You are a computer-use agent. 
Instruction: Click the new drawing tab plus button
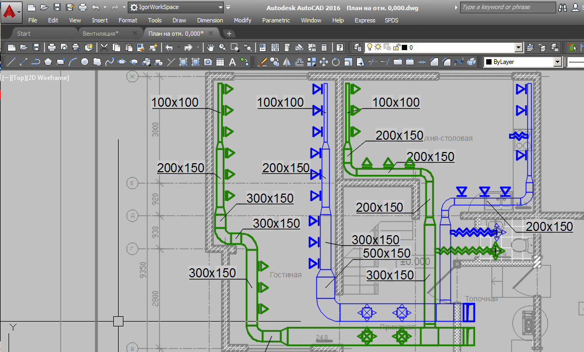click(230, 33)
